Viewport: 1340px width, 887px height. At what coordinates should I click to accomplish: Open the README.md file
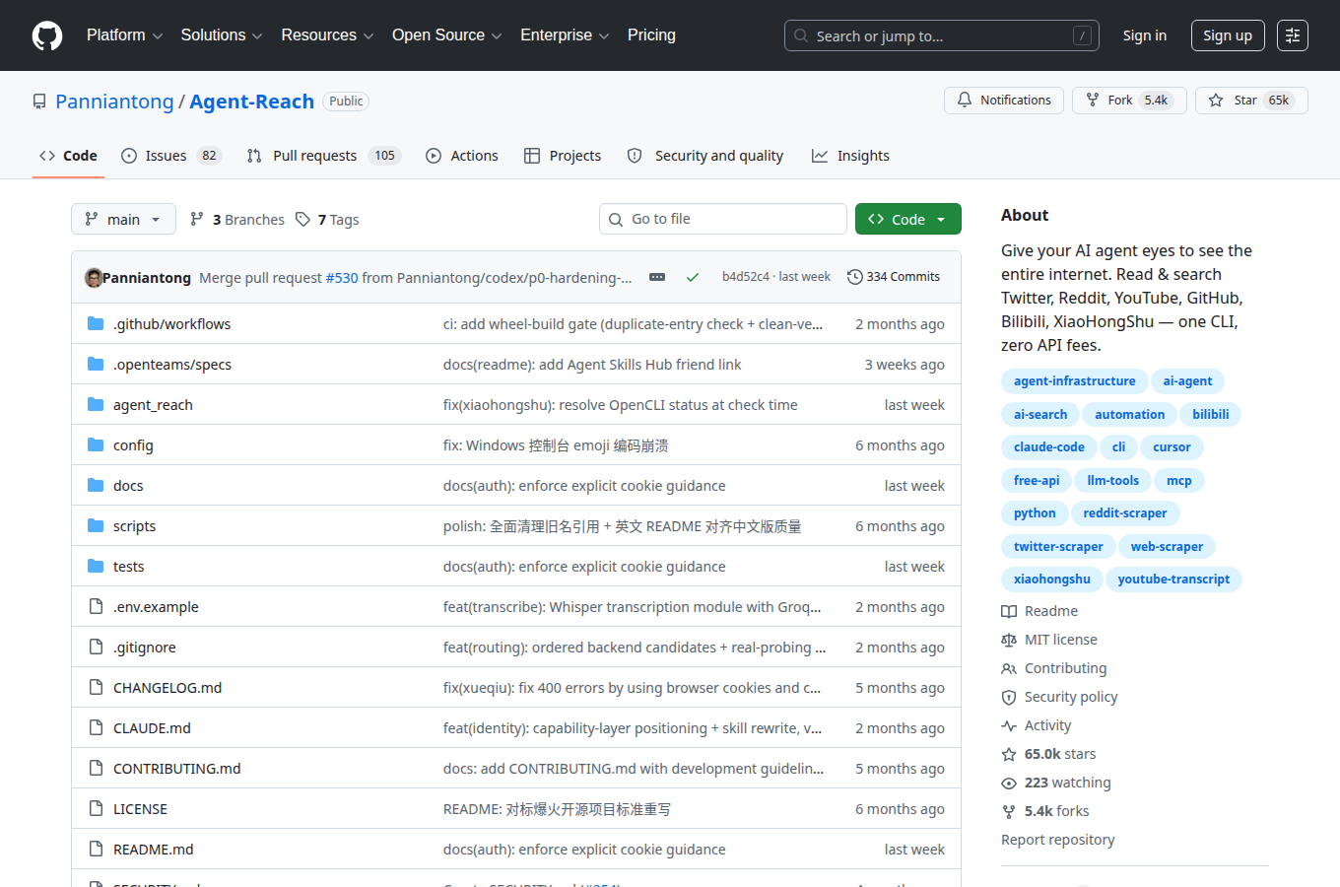pos(153,850)
